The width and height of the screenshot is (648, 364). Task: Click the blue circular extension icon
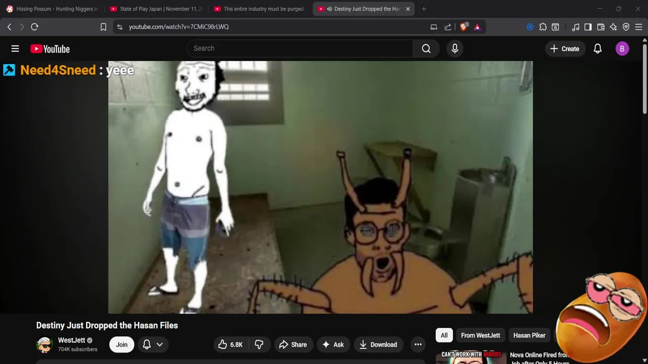(530, 27)
